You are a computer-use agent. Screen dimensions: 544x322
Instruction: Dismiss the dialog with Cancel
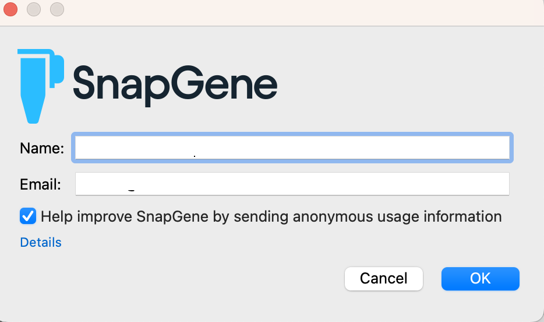384,279
